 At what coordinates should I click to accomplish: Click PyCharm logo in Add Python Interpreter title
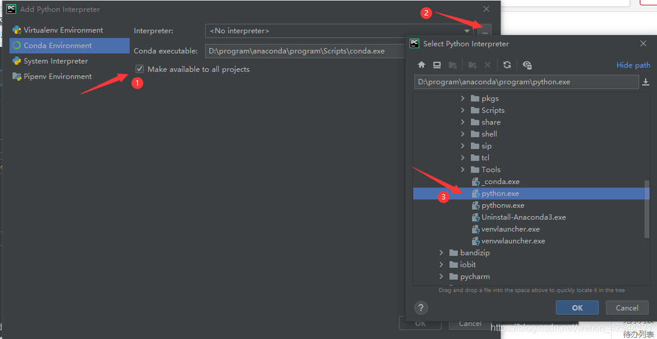11,9
